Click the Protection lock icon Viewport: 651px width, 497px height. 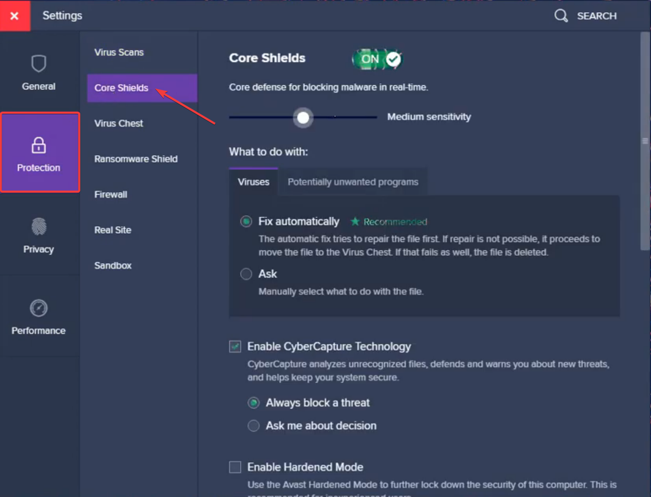[x=38, y=145]
